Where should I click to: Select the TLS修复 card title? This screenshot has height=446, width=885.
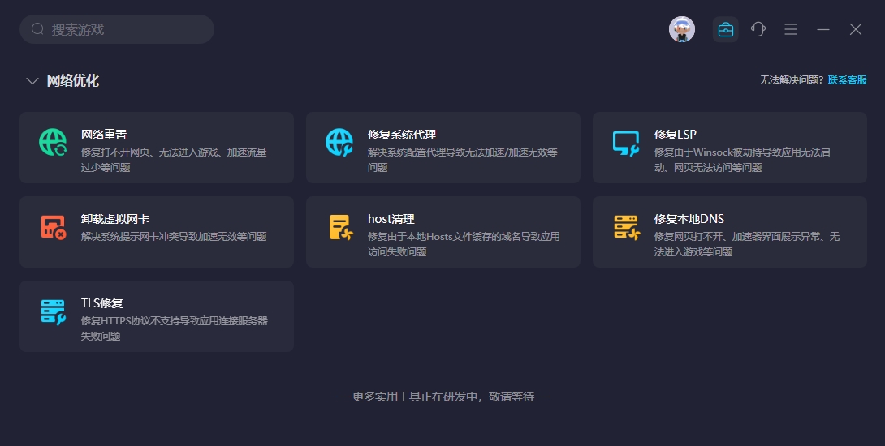[x=101, y=303]
